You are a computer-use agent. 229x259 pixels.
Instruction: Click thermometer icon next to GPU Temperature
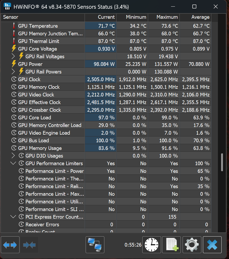(x=14, y=26)
